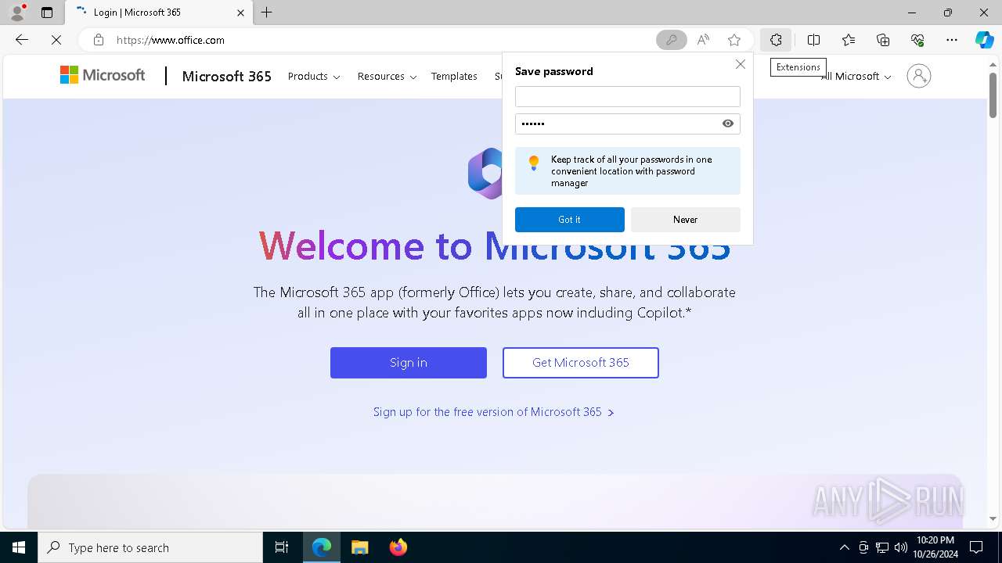This screenshot has height=563, width=1002.
Task: Stop page loading with the X button
Action: 56,40
